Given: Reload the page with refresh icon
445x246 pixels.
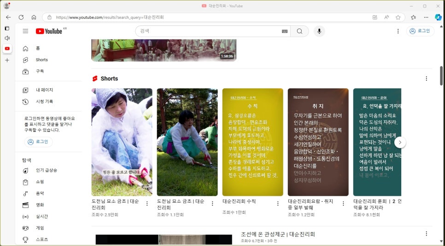Looking at the screenshot, I should [21, 17].
